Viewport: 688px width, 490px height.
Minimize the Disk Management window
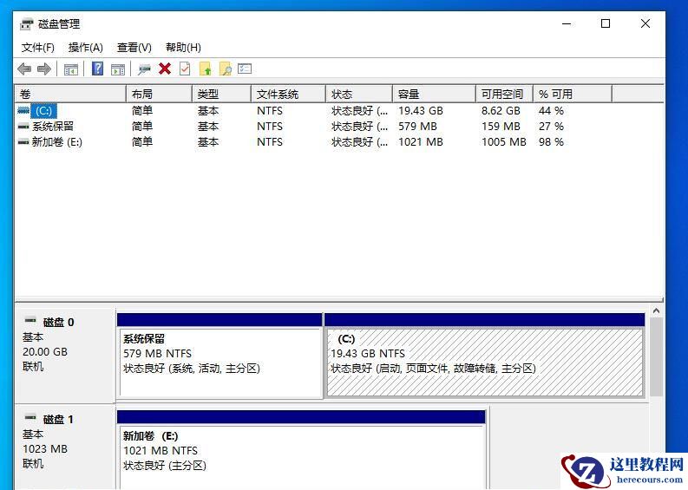(567, 23)
